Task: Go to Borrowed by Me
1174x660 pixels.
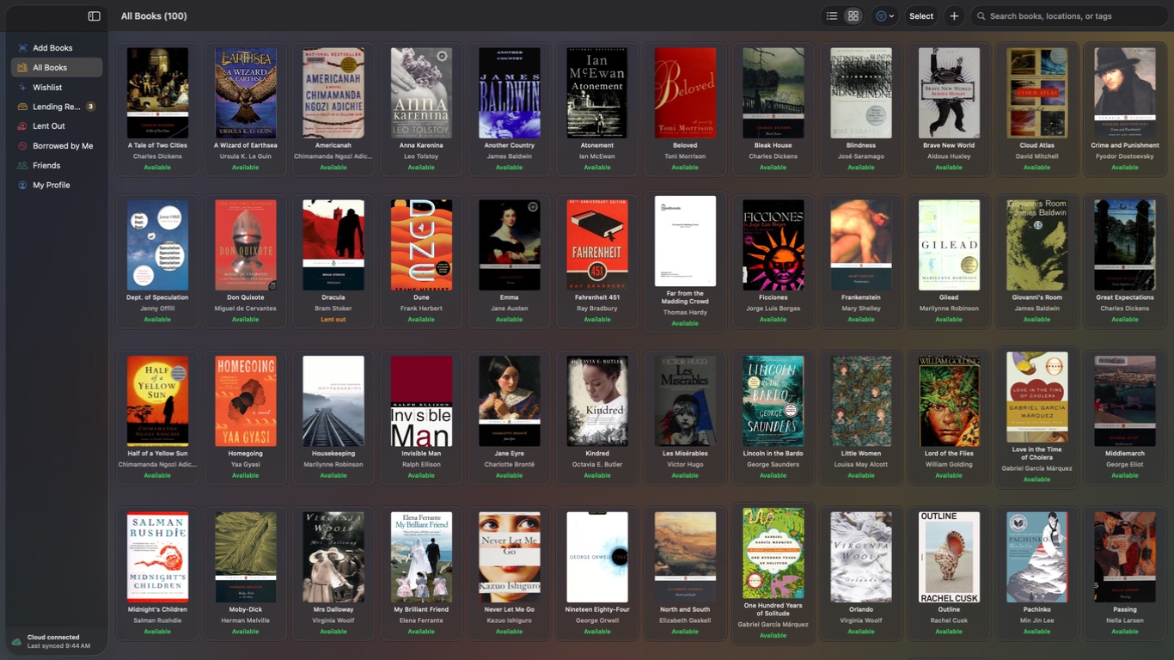Action: [x=57, y=146]
